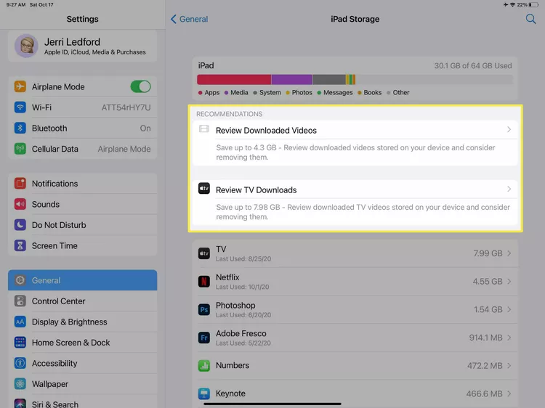The image size is (545, 408).
Task: Select Do Not Disturb in the sidebar
Action: point(82,225)
